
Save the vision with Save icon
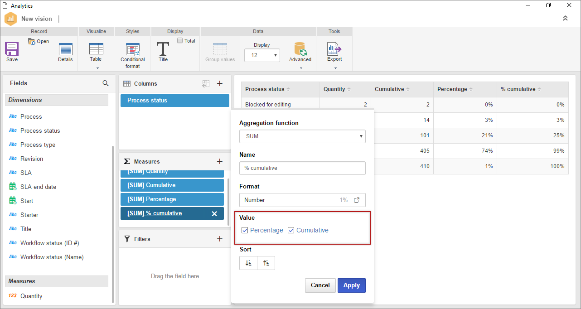pos(12,49)
